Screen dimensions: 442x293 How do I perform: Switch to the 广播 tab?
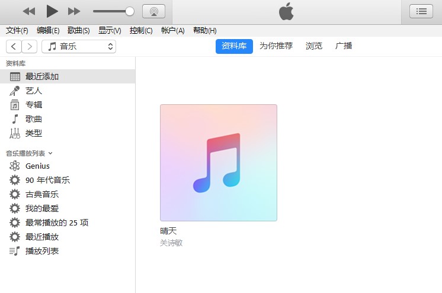point(344,46)
